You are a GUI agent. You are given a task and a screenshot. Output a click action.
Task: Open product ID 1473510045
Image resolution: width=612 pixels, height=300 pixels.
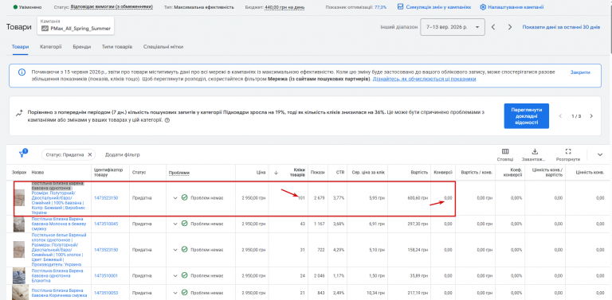click(x=106, y=224)
